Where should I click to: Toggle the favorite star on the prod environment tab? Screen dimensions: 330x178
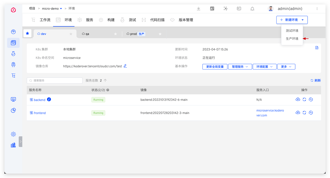[160, 34]
